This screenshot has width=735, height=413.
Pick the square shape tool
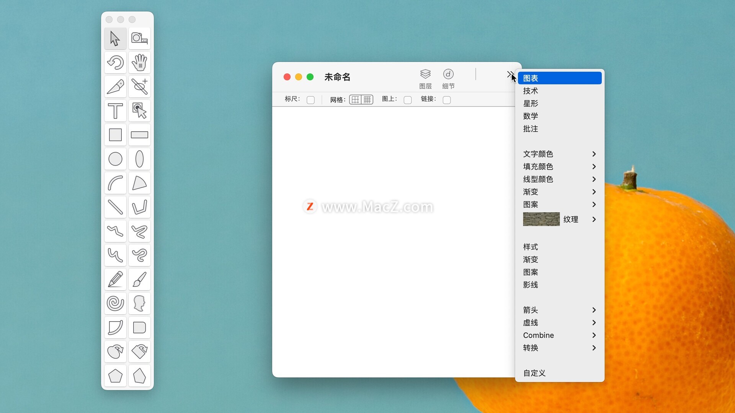115,135
